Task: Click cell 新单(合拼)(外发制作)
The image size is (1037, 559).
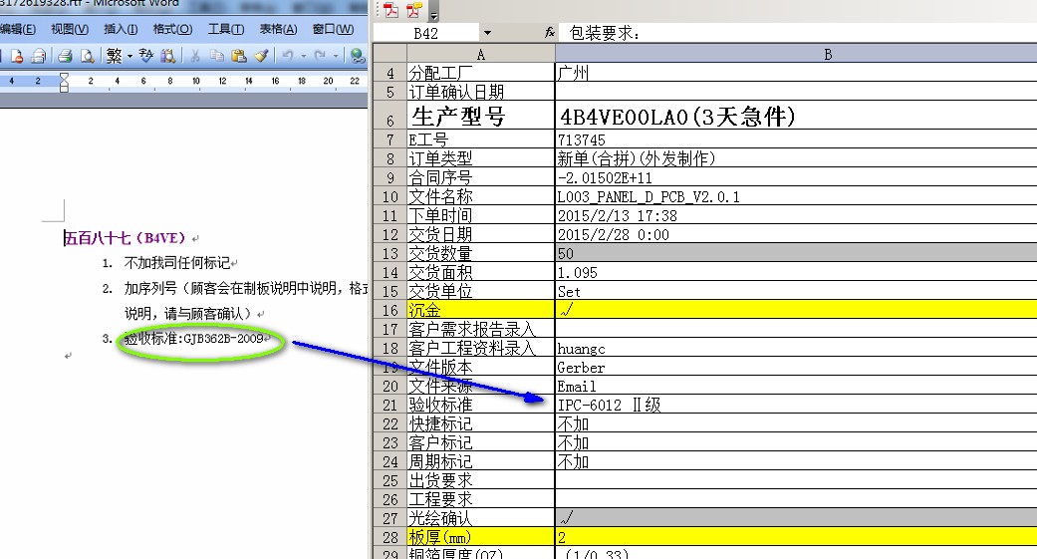Action: pyautogui.click(x=796, y=158)
